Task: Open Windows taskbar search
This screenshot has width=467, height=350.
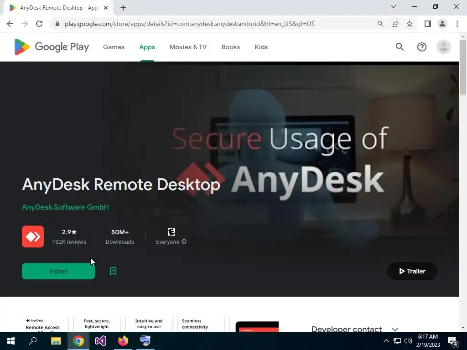Action: point(33,341)
